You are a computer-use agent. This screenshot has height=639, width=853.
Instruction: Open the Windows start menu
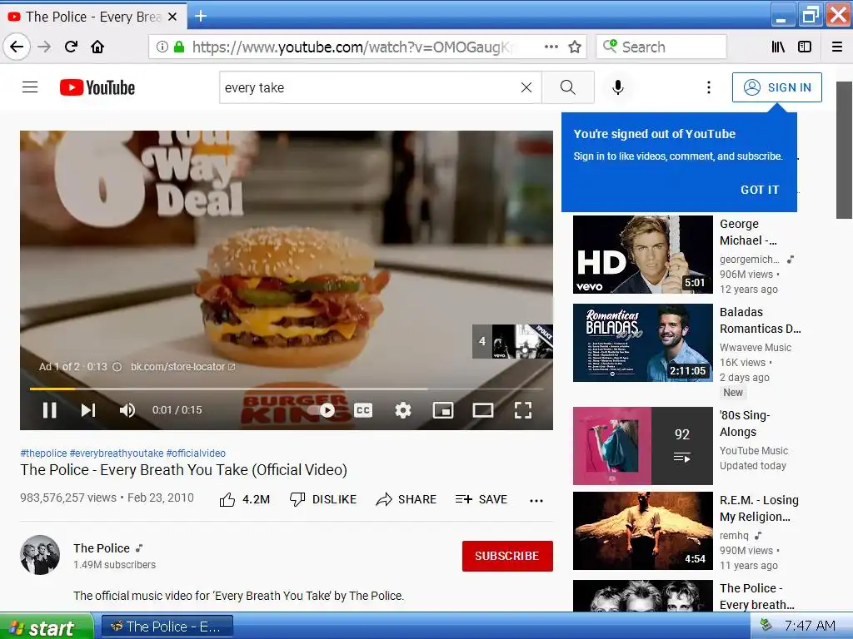coord(47,627)
